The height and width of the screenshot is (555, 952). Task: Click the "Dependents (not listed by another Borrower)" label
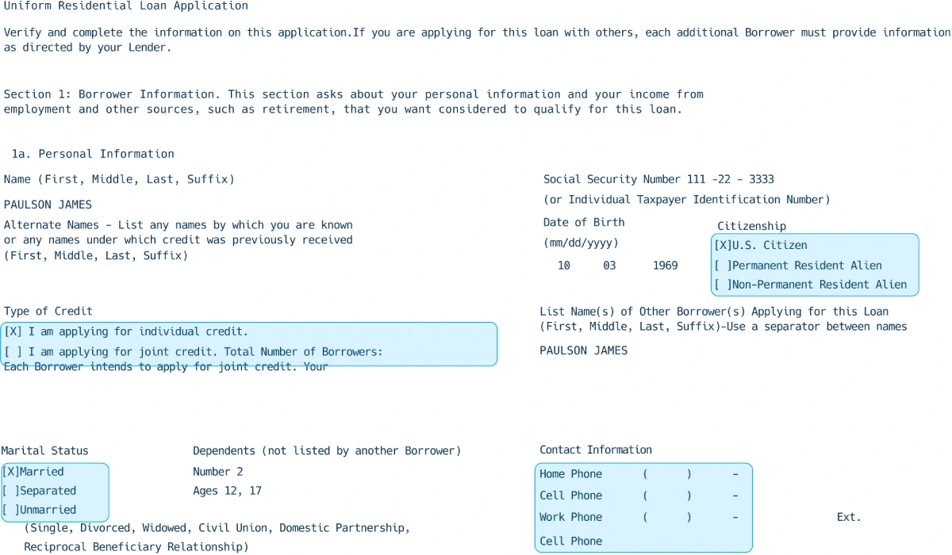click(x=327, y=451)
